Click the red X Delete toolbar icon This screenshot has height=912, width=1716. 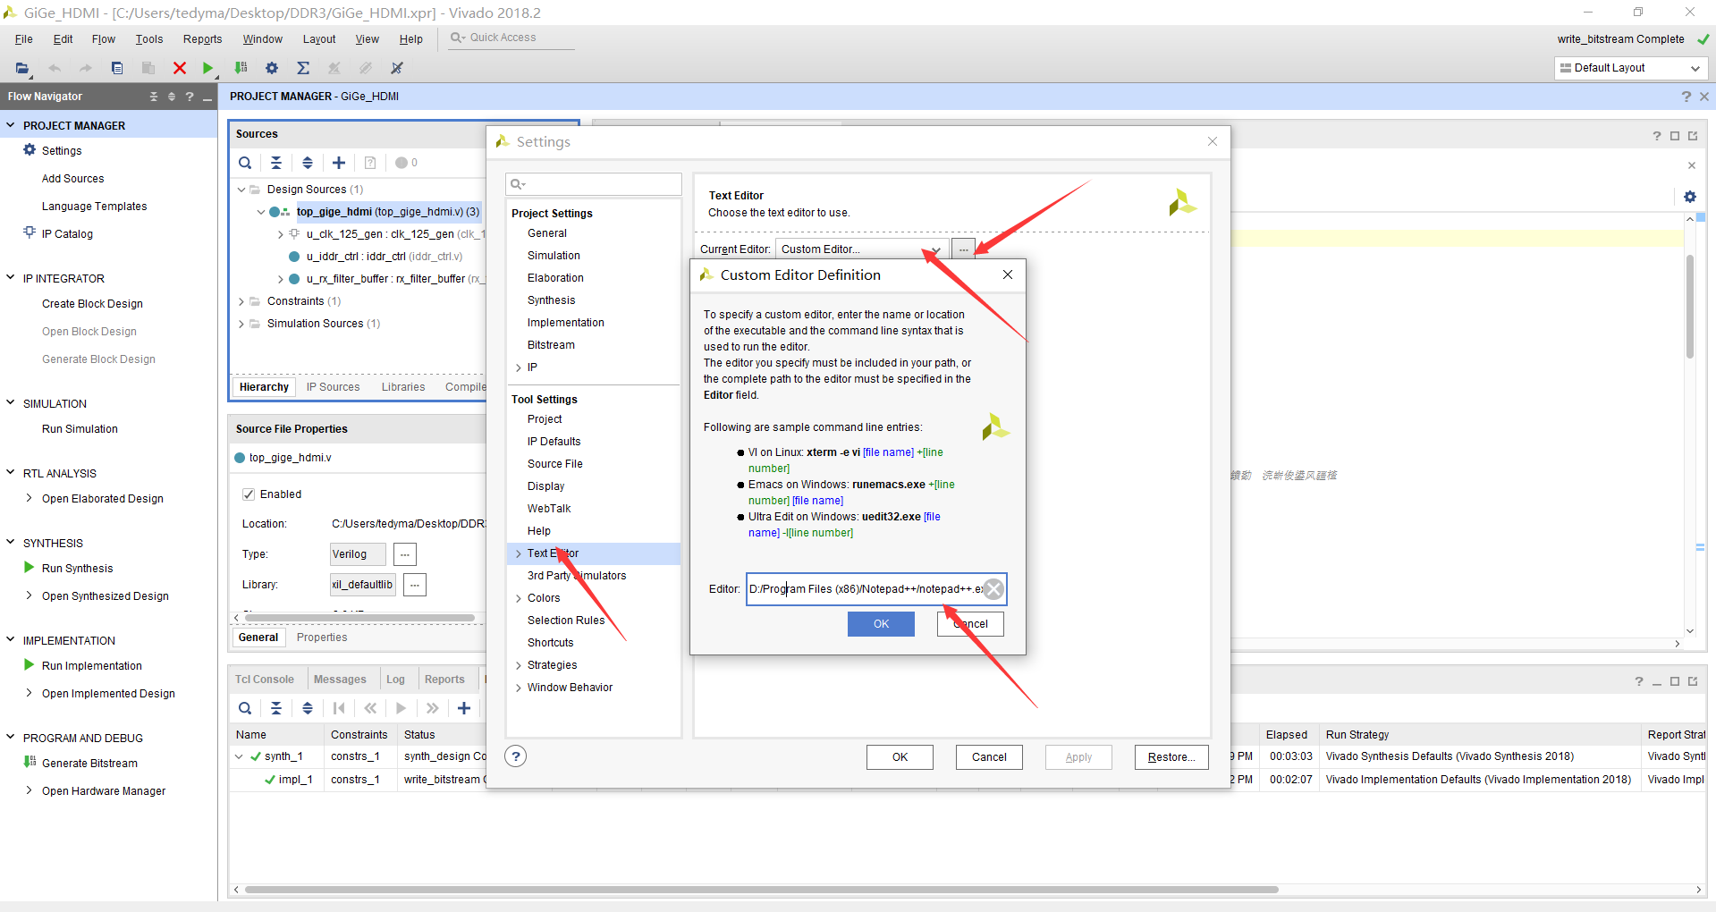(x=180, y=68)
